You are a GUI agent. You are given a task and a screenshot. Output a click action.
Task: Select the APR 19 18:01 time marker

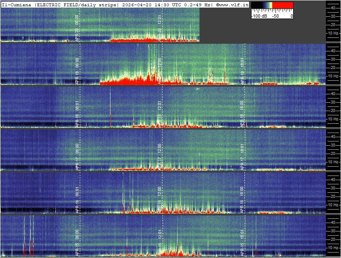click(242, 72)
